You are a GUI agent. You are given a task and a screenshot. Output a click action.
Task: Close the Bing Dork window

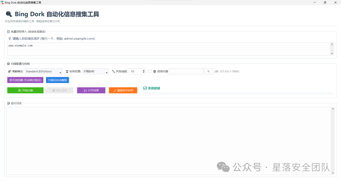tap(335, 3)
